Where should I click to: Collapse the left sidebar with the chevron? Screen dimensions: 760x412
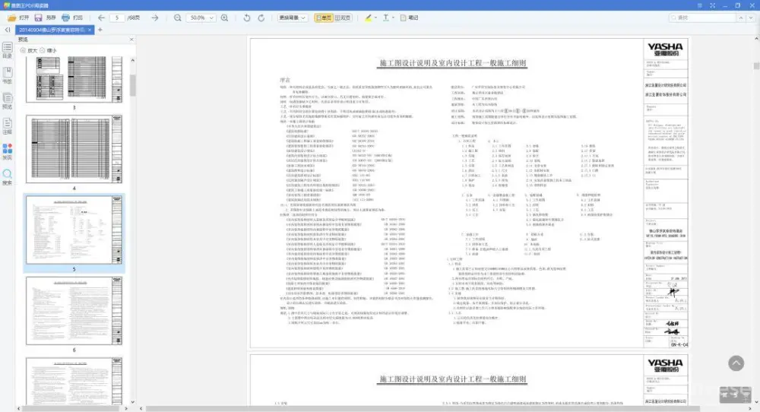(7, 30)
